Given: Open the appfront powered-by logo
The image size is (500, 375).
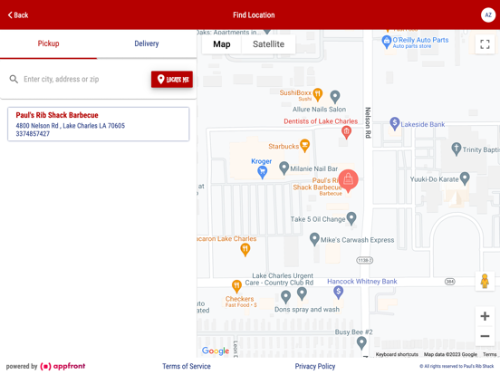Looking at the screenshot, I should 62,366.
